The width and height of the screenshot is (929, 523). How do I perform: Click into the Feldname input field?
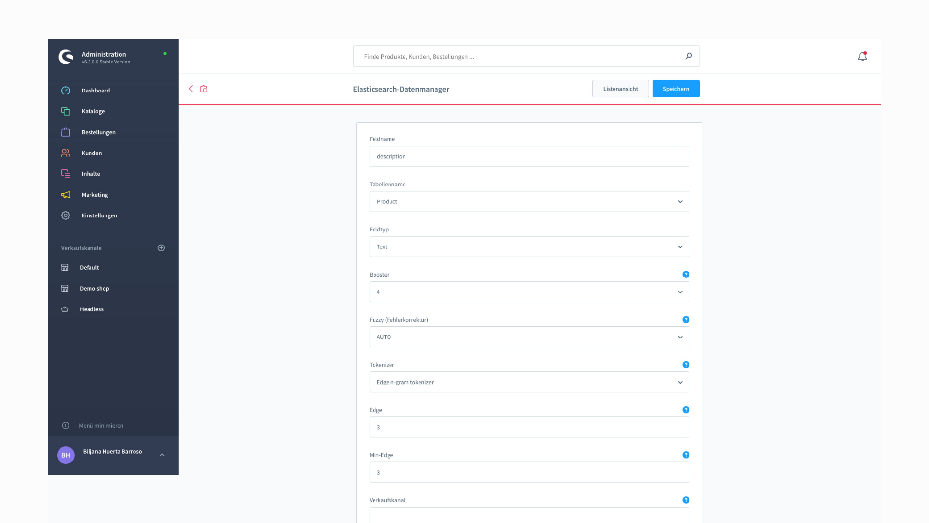[529, 156]
